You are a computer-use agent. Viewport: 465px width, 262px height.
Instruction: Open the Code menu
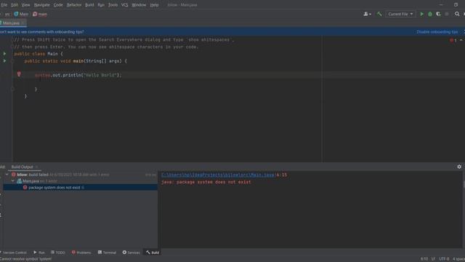(58, 5)
